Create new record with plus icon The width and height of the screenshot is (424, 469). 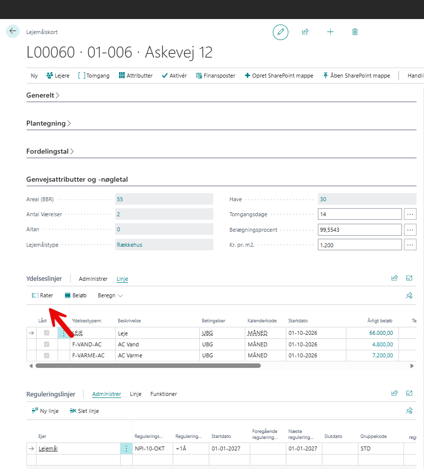coord(330,32)
